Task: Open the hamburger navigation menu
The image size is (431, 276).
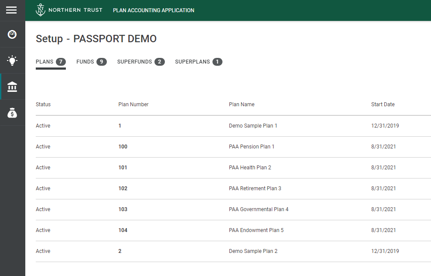Action: [x=11, y=10]
